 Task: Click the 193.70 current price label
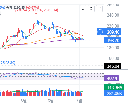pyautogui.click(x=113, y=40)
